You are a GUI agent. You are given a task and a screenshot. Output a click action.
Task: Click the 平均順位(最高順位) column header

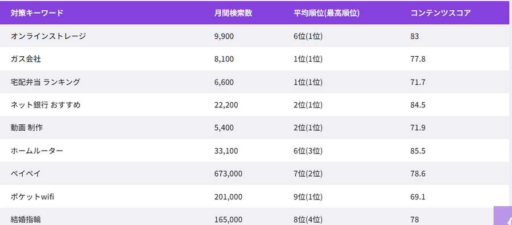(x=327, y=14)
